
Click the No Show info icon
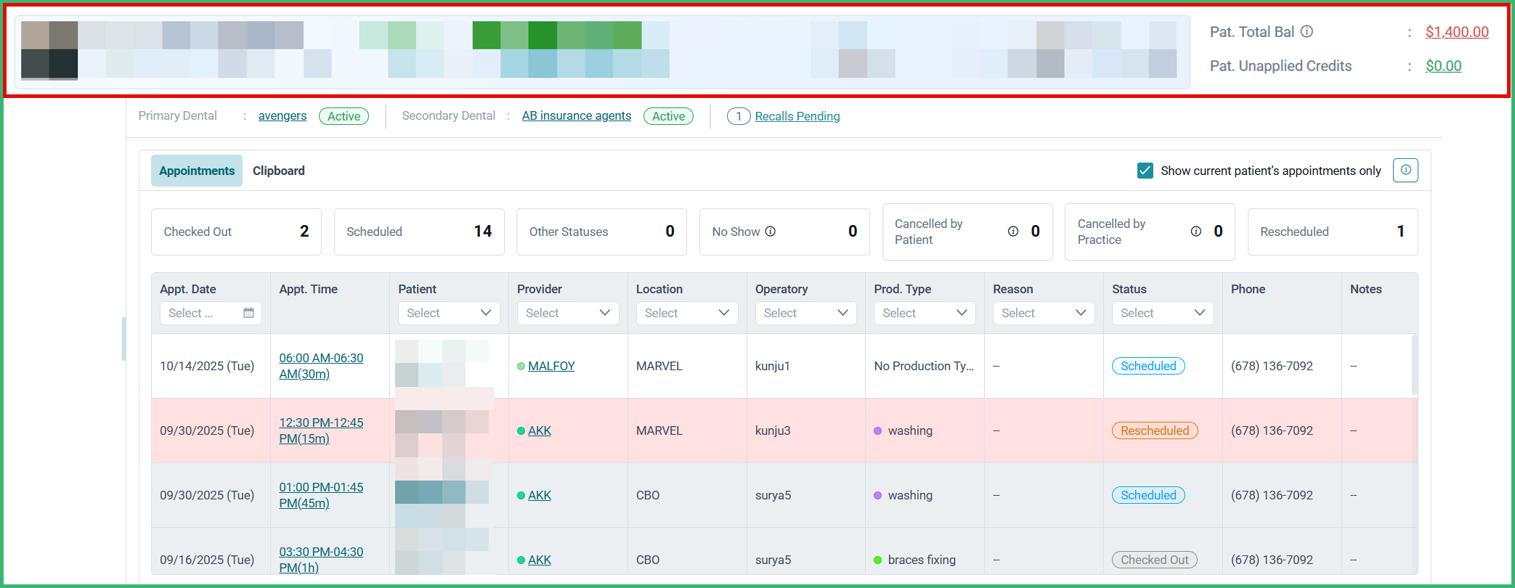[771, 232]
